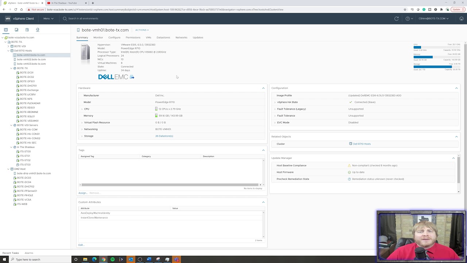Switch to the Networks tab
This screenshot has height=263, width=467.
[181, 38]
